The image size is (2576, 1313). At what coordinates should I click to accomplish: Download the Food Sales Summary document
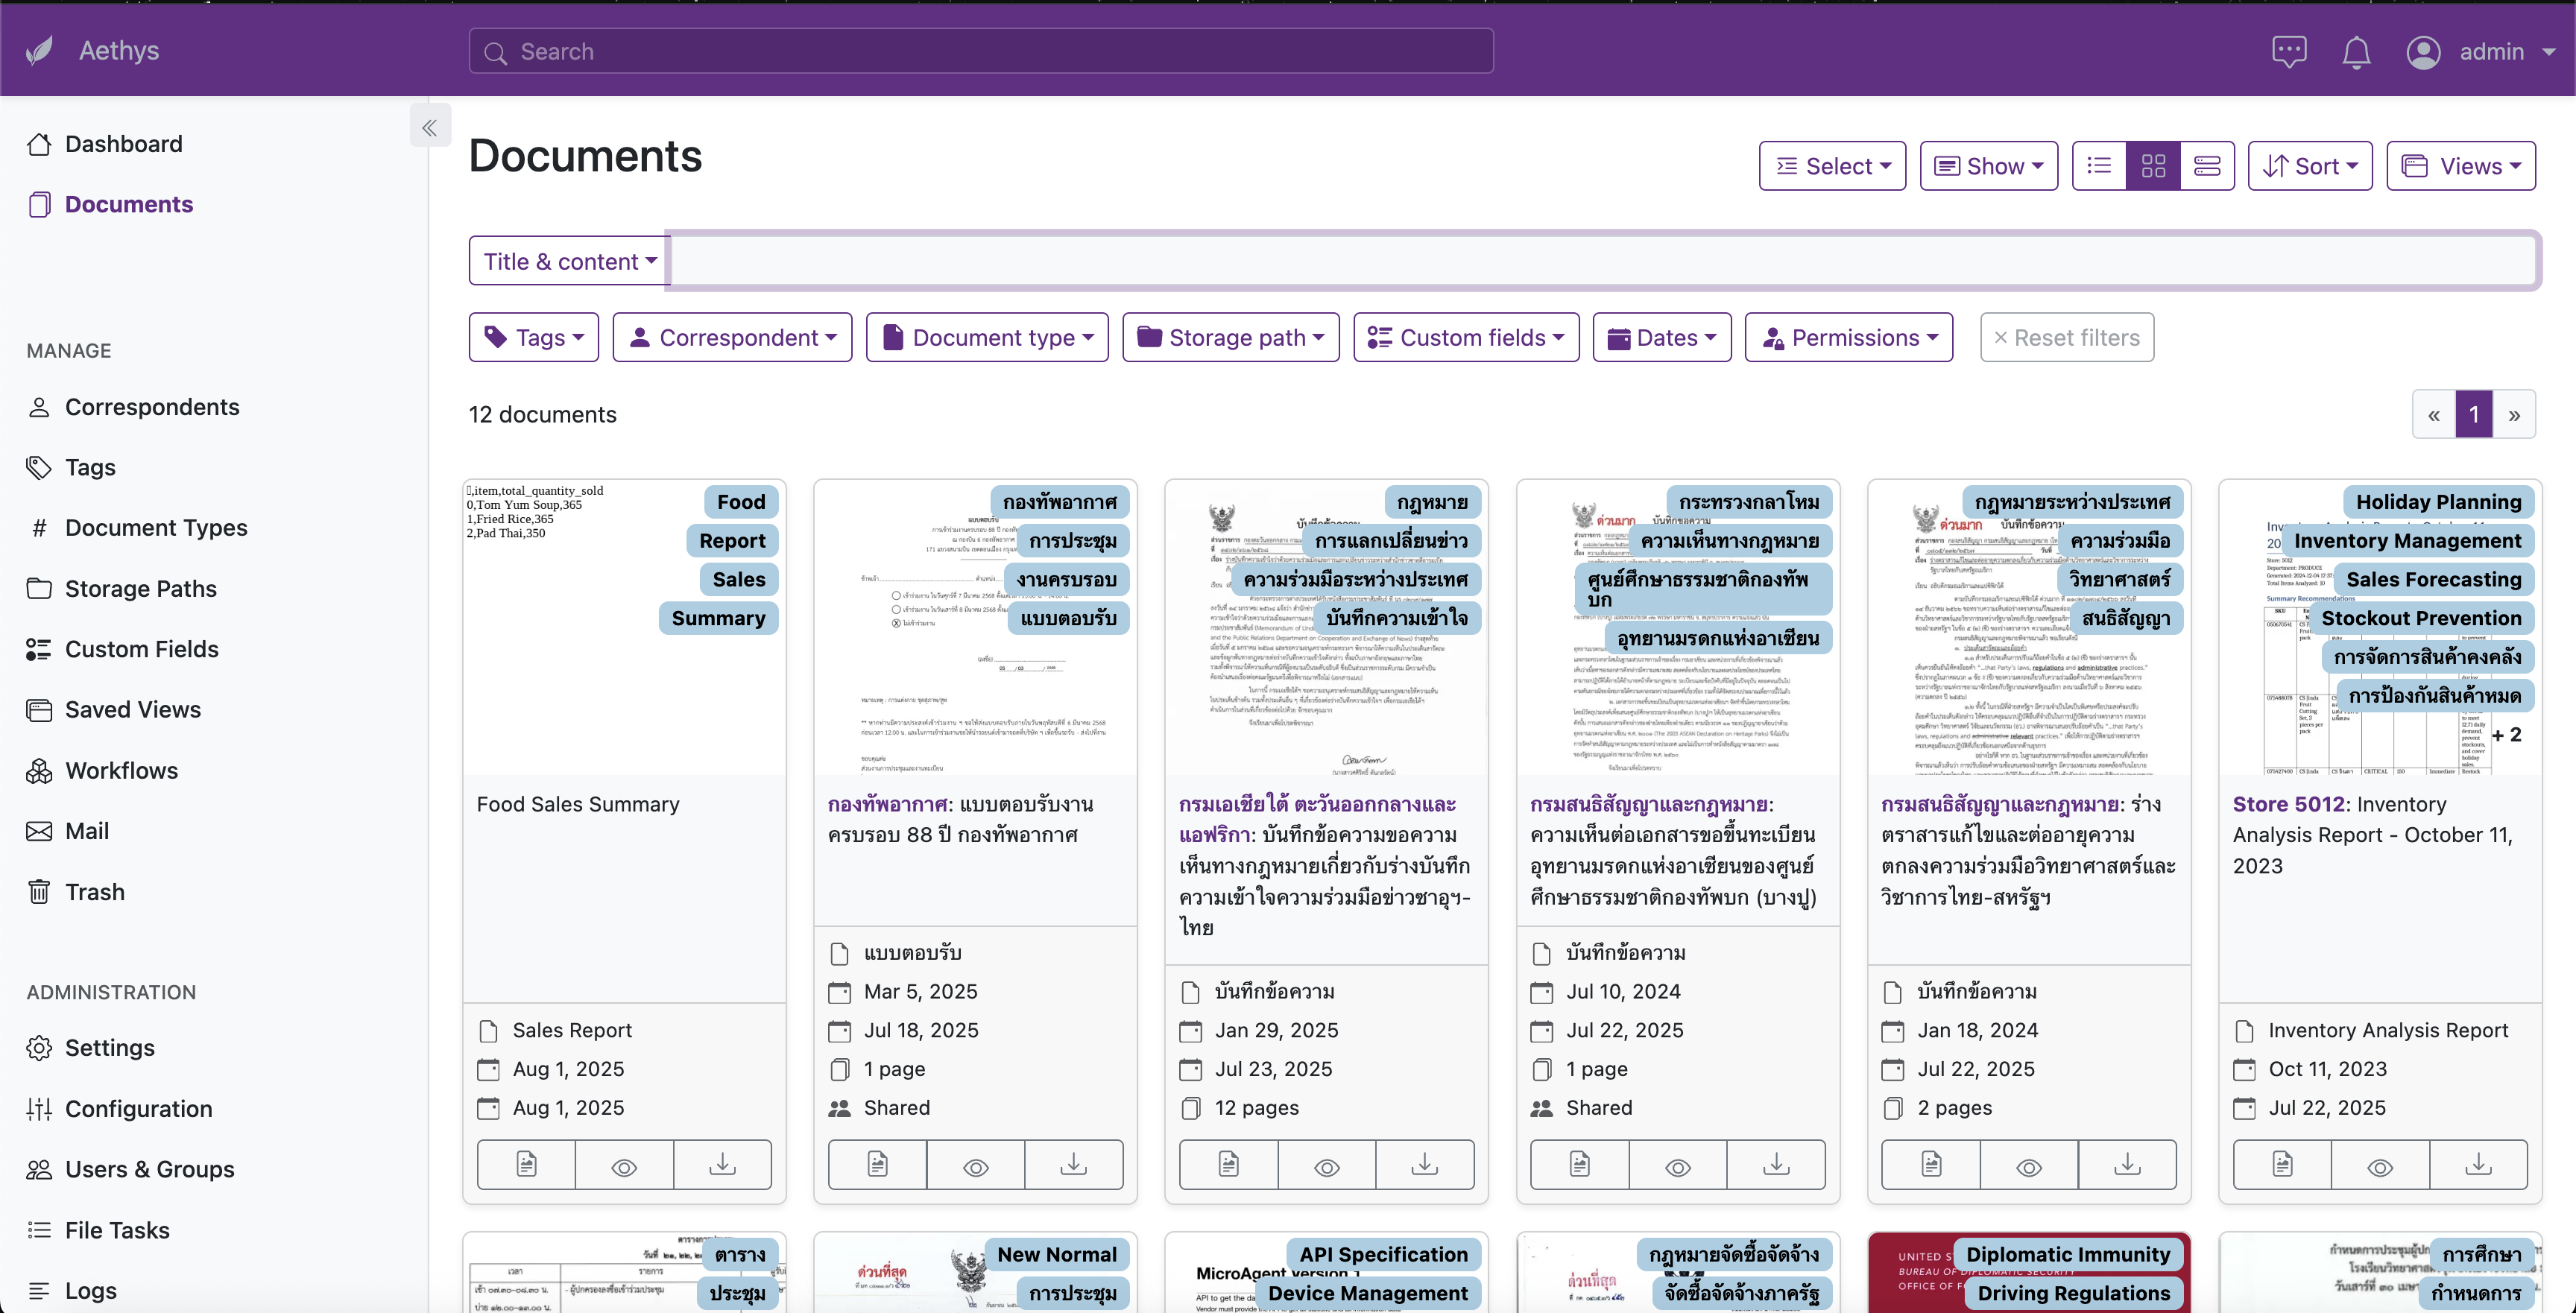click(x=722, y=1164)
